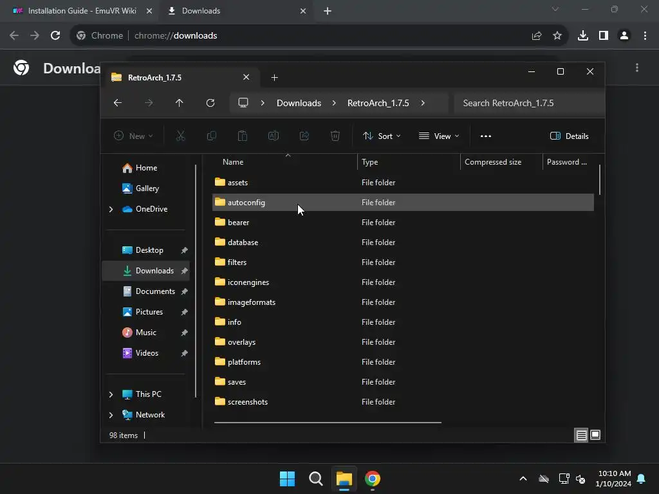Click the Paste clipboard icon in Explorer toolbar
Image resolution: width=659 pixels, height=494 pixels.
tap(243, 136)
